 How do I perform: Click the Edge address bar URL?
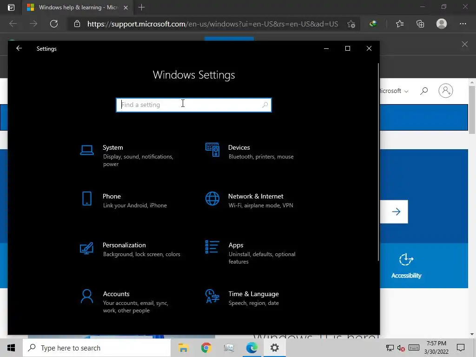[x=212, y=24]
